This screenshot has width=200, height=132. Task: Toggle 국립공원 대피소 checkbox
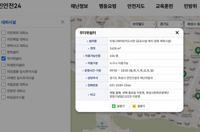pyautogui.click(x=3, y=84)
